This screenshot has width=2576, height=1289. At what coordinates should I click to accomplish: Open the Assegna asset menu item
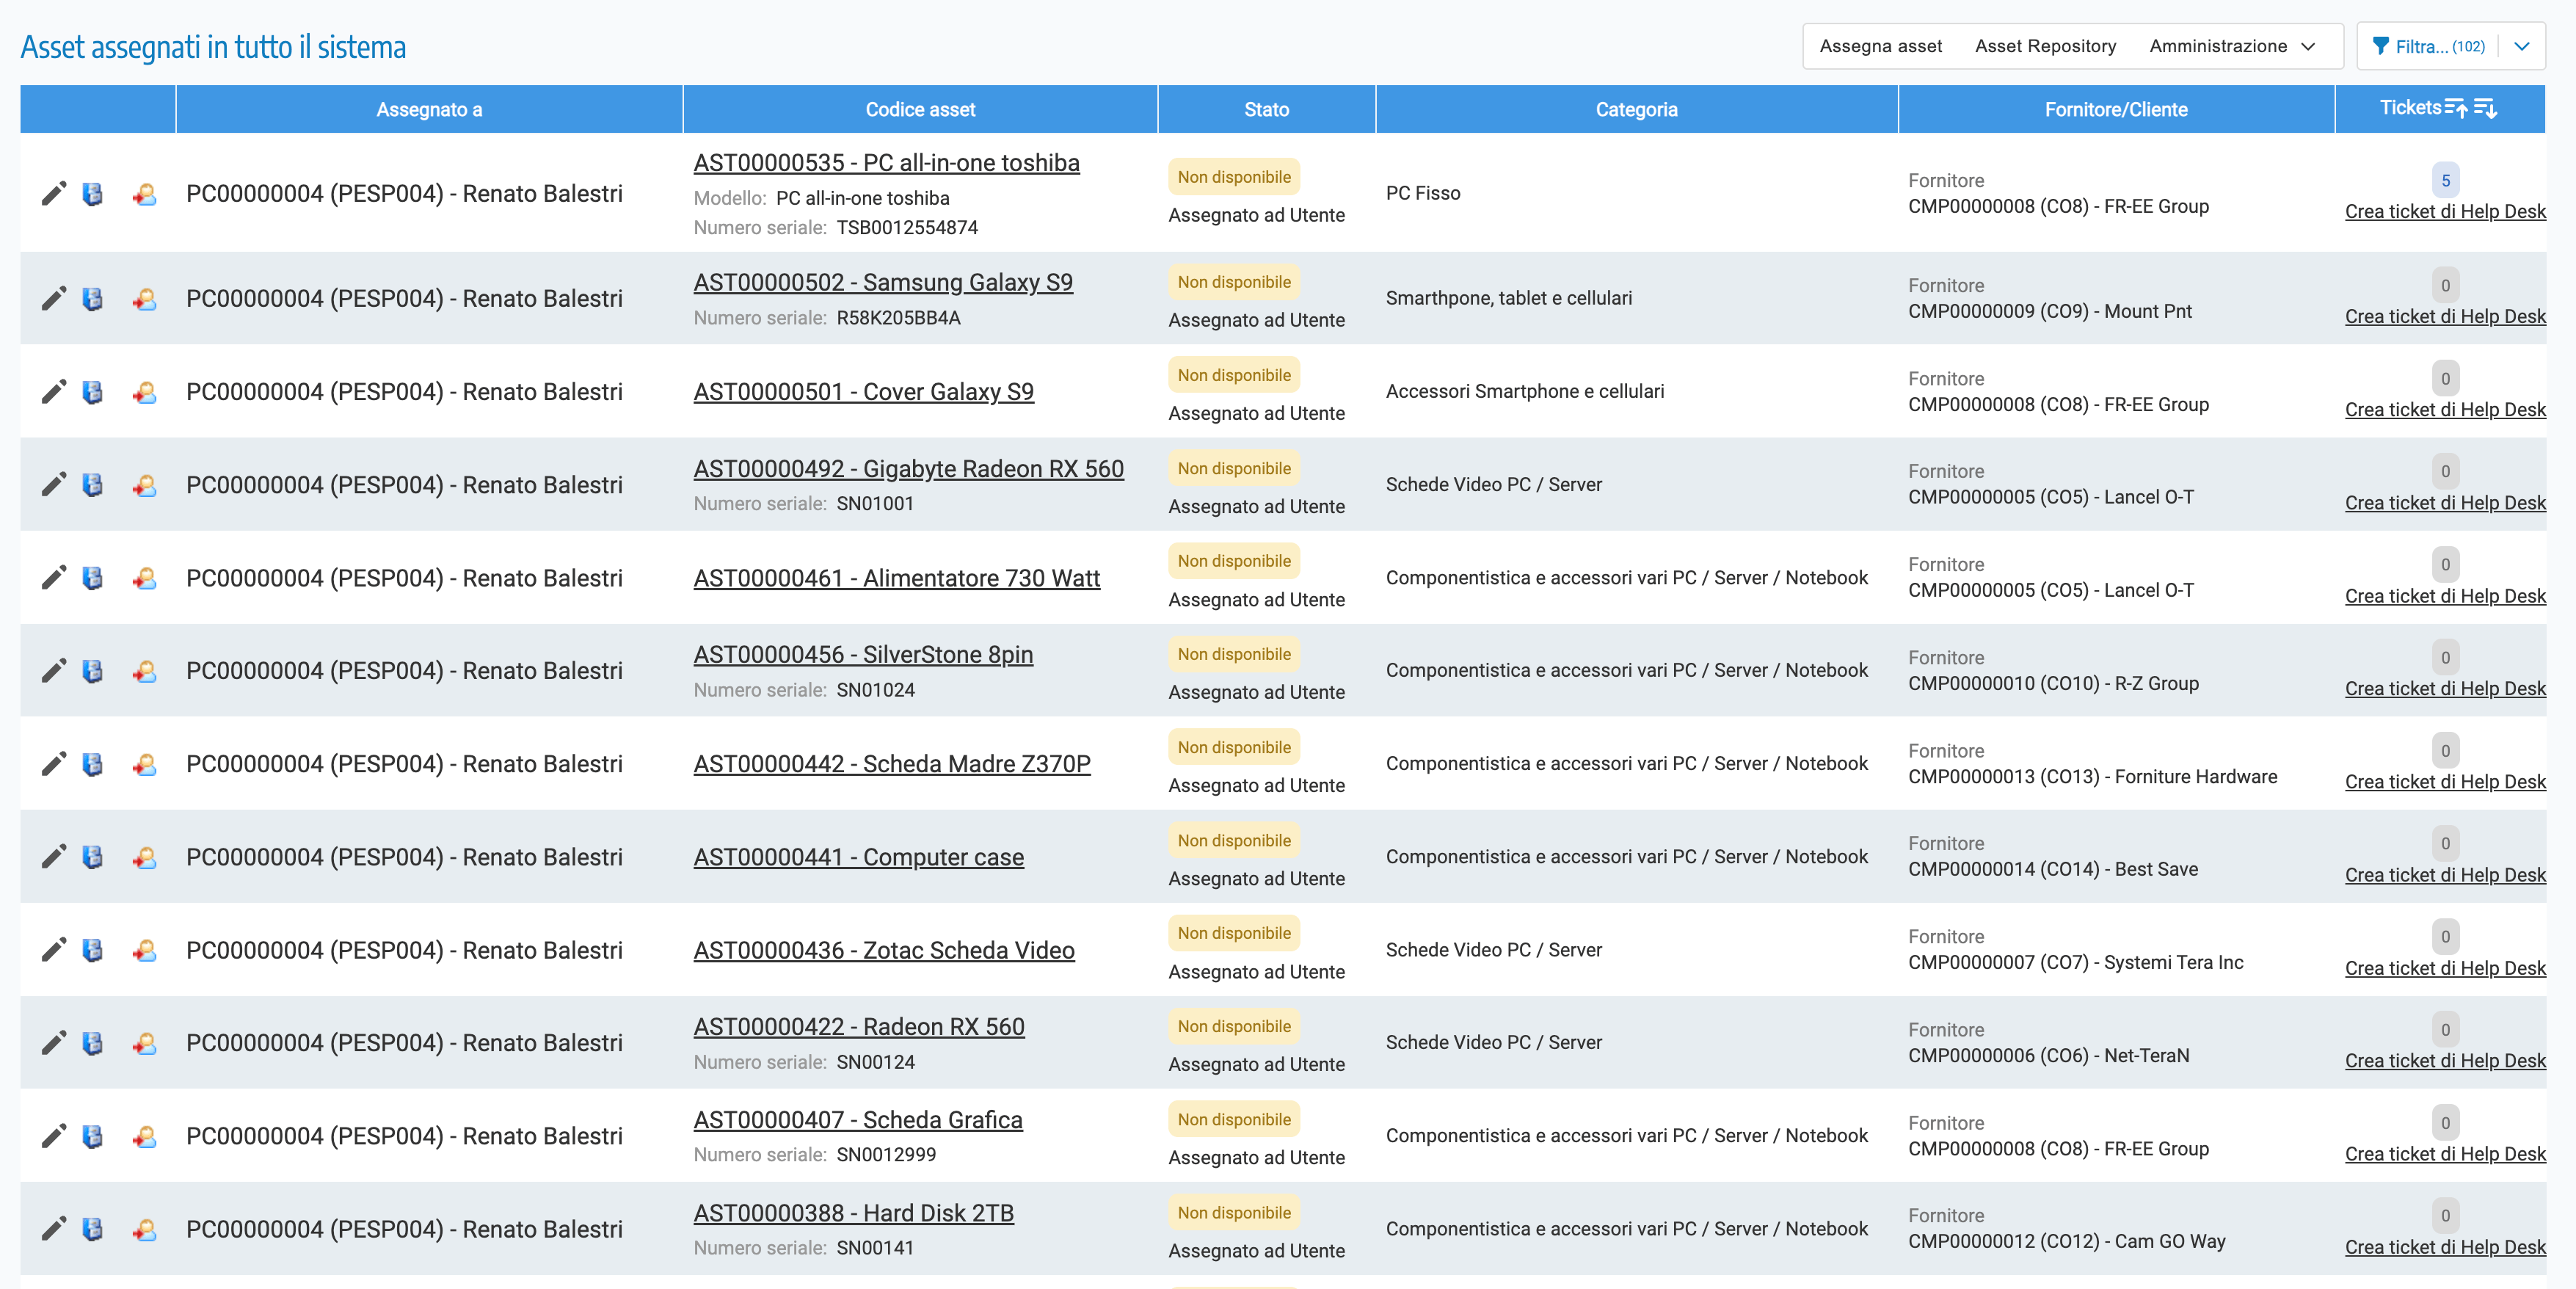tap(1880, 46)
